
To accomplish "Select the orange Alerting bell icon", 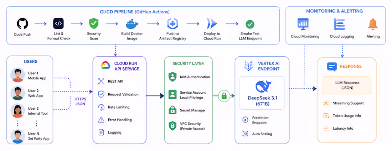I will (373, 24).
